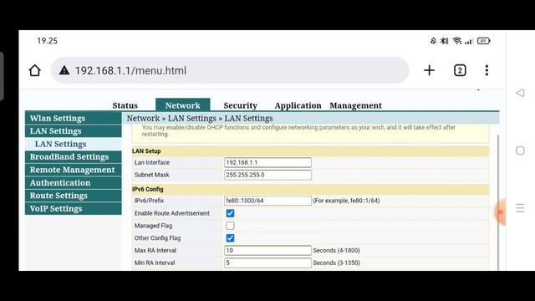The height and width of the screenshot is (301, 535).
Task: Open BroadBand Settings in sidebar
Action: pos(74,156)
